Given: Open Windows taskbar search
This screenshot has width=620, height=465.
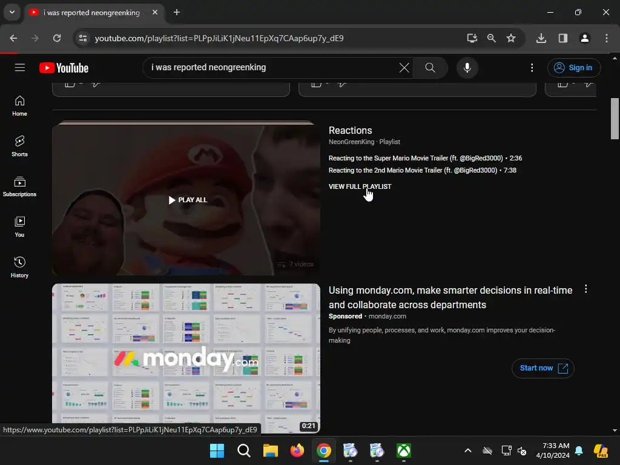Looking at the screenshot, I should [x=243, y=450].
